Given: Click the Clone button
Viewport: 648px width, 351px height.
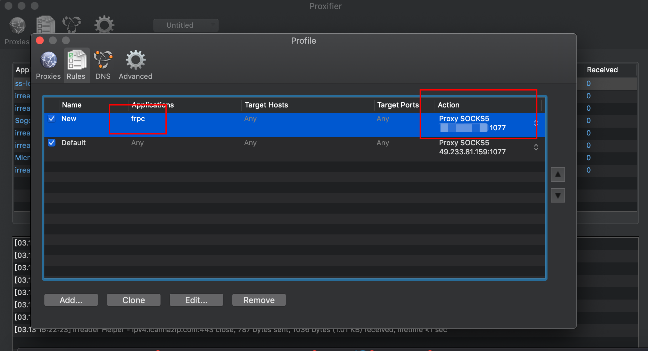Looking at the screenshot, I should pyautogui.click(x=134, y=300).
